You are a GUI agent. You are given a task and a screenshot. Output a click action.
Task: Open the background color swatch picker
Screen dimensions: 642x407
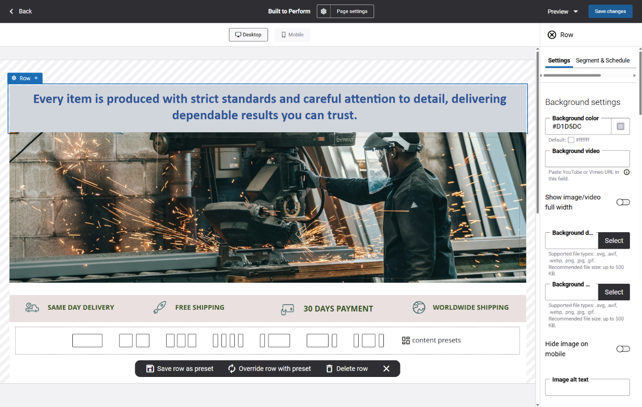pyautogui.click(x=620, y=126)
